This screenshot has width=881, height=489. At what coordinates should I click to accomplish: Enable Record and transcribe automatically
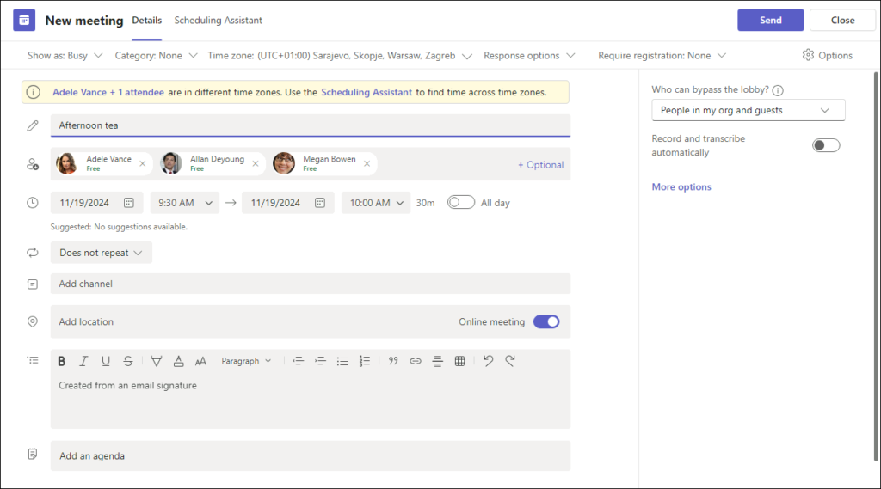coord(826,145)
